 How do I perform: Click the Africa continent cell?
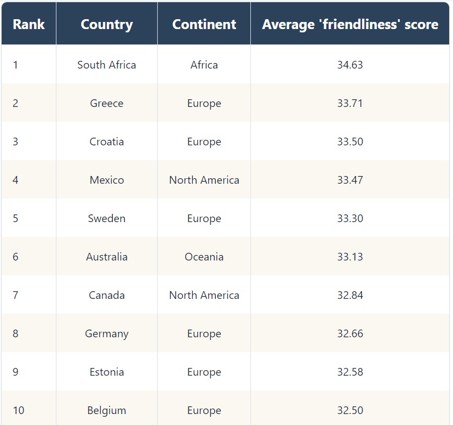204,65
